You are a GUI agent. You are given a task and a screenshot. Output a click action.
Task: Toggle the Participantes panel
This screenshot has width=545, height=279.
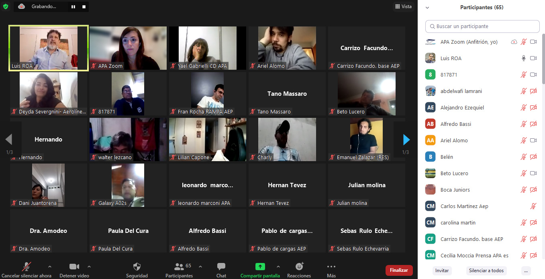point(179,270)
